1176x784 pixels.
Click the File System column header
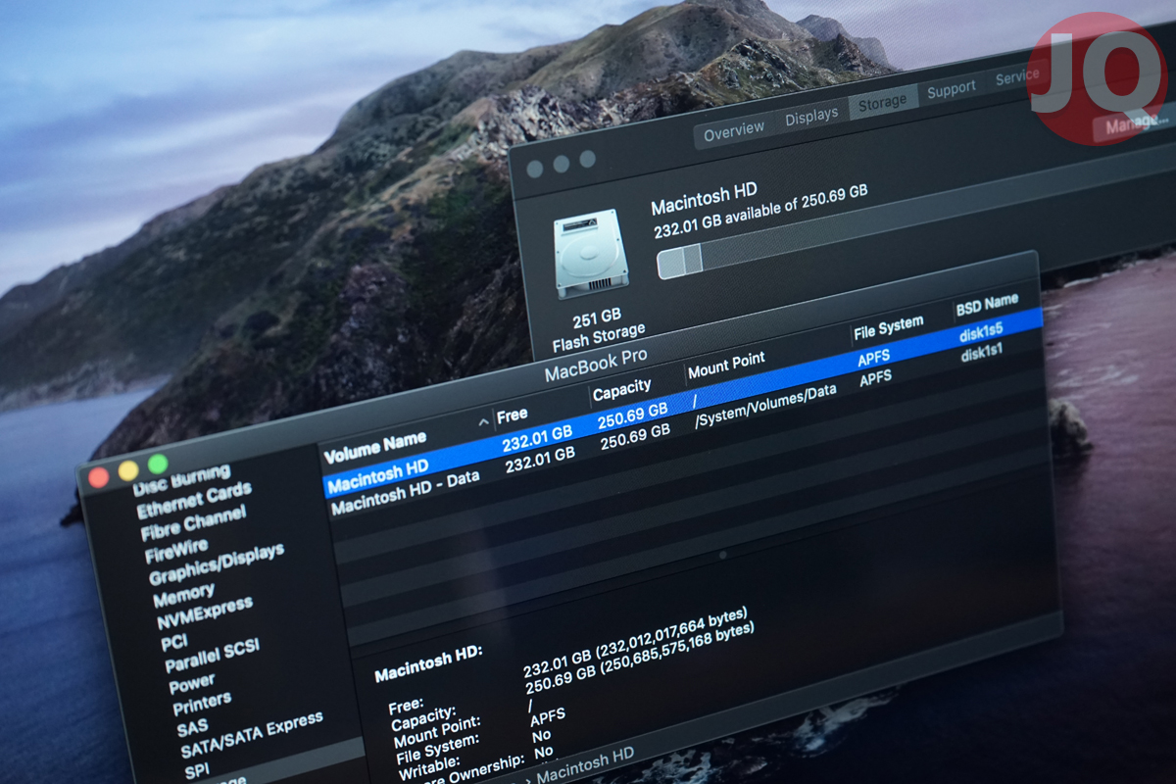pos(888,329)
